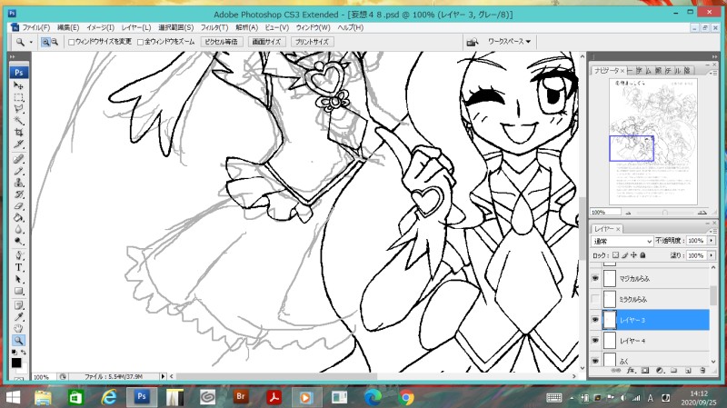Open the Navigator panel options menu
727x408 pixels.
[712, 74]
